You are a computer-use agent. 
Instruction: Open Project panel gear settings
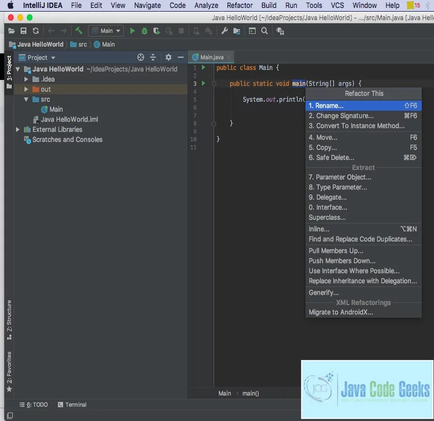168,57
